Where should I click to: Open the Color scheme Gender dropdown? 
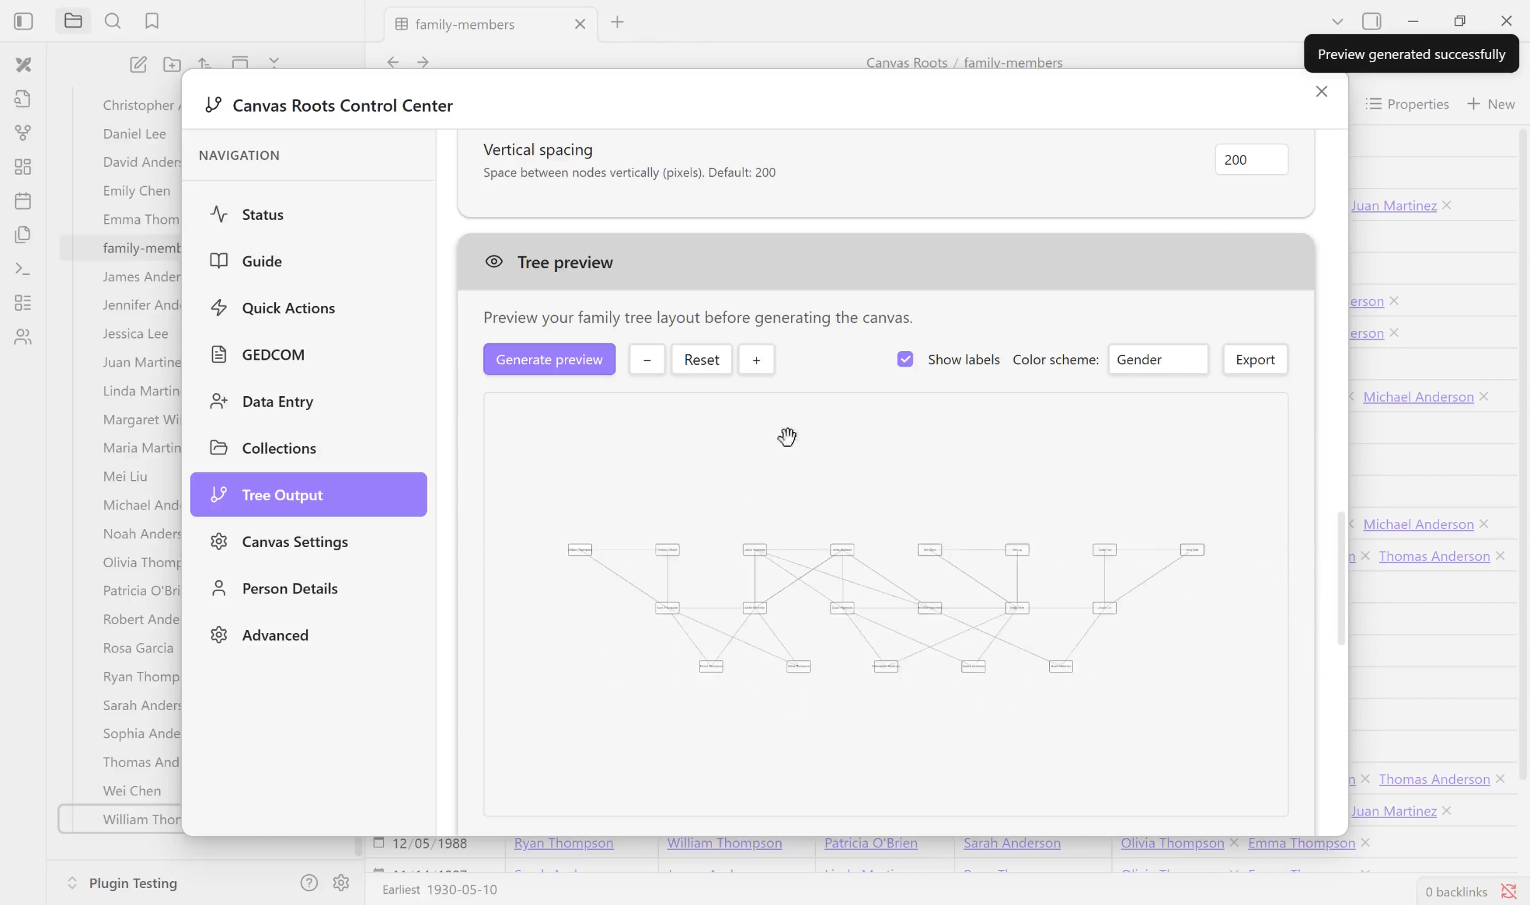1158,359
